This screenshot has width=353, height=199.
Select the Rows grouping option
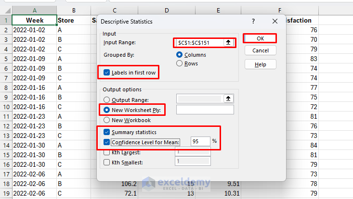pos(180,63)
